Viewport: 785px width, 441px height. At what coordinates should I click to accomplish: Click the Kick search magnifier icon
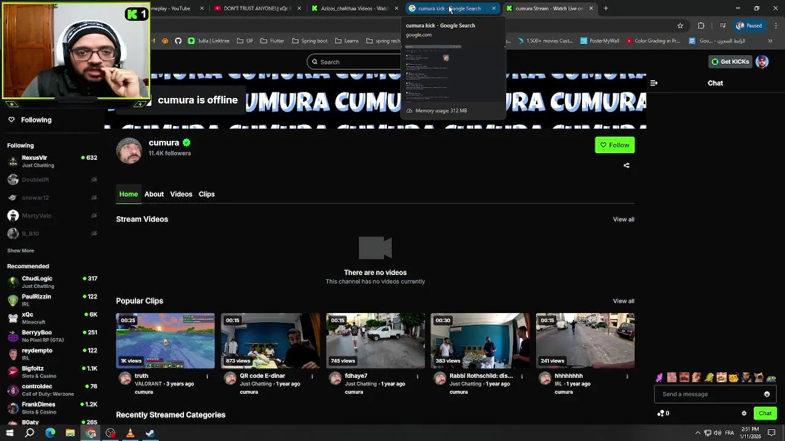coord(315,62)
